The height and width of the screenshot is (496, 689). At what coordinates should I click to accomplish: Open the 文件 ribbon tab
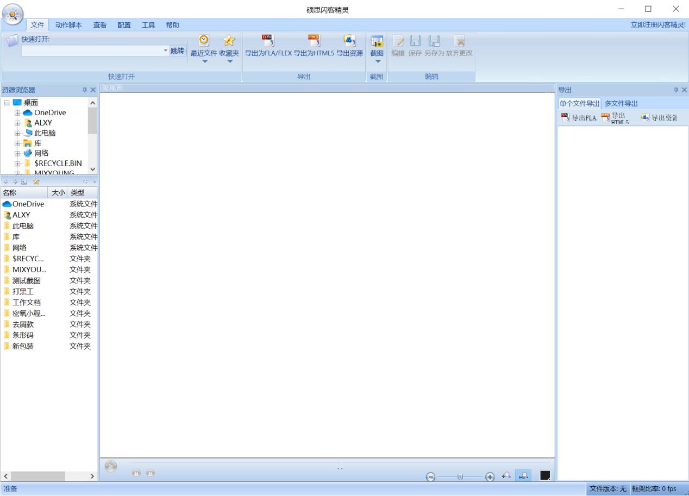[x=37, y=25]
